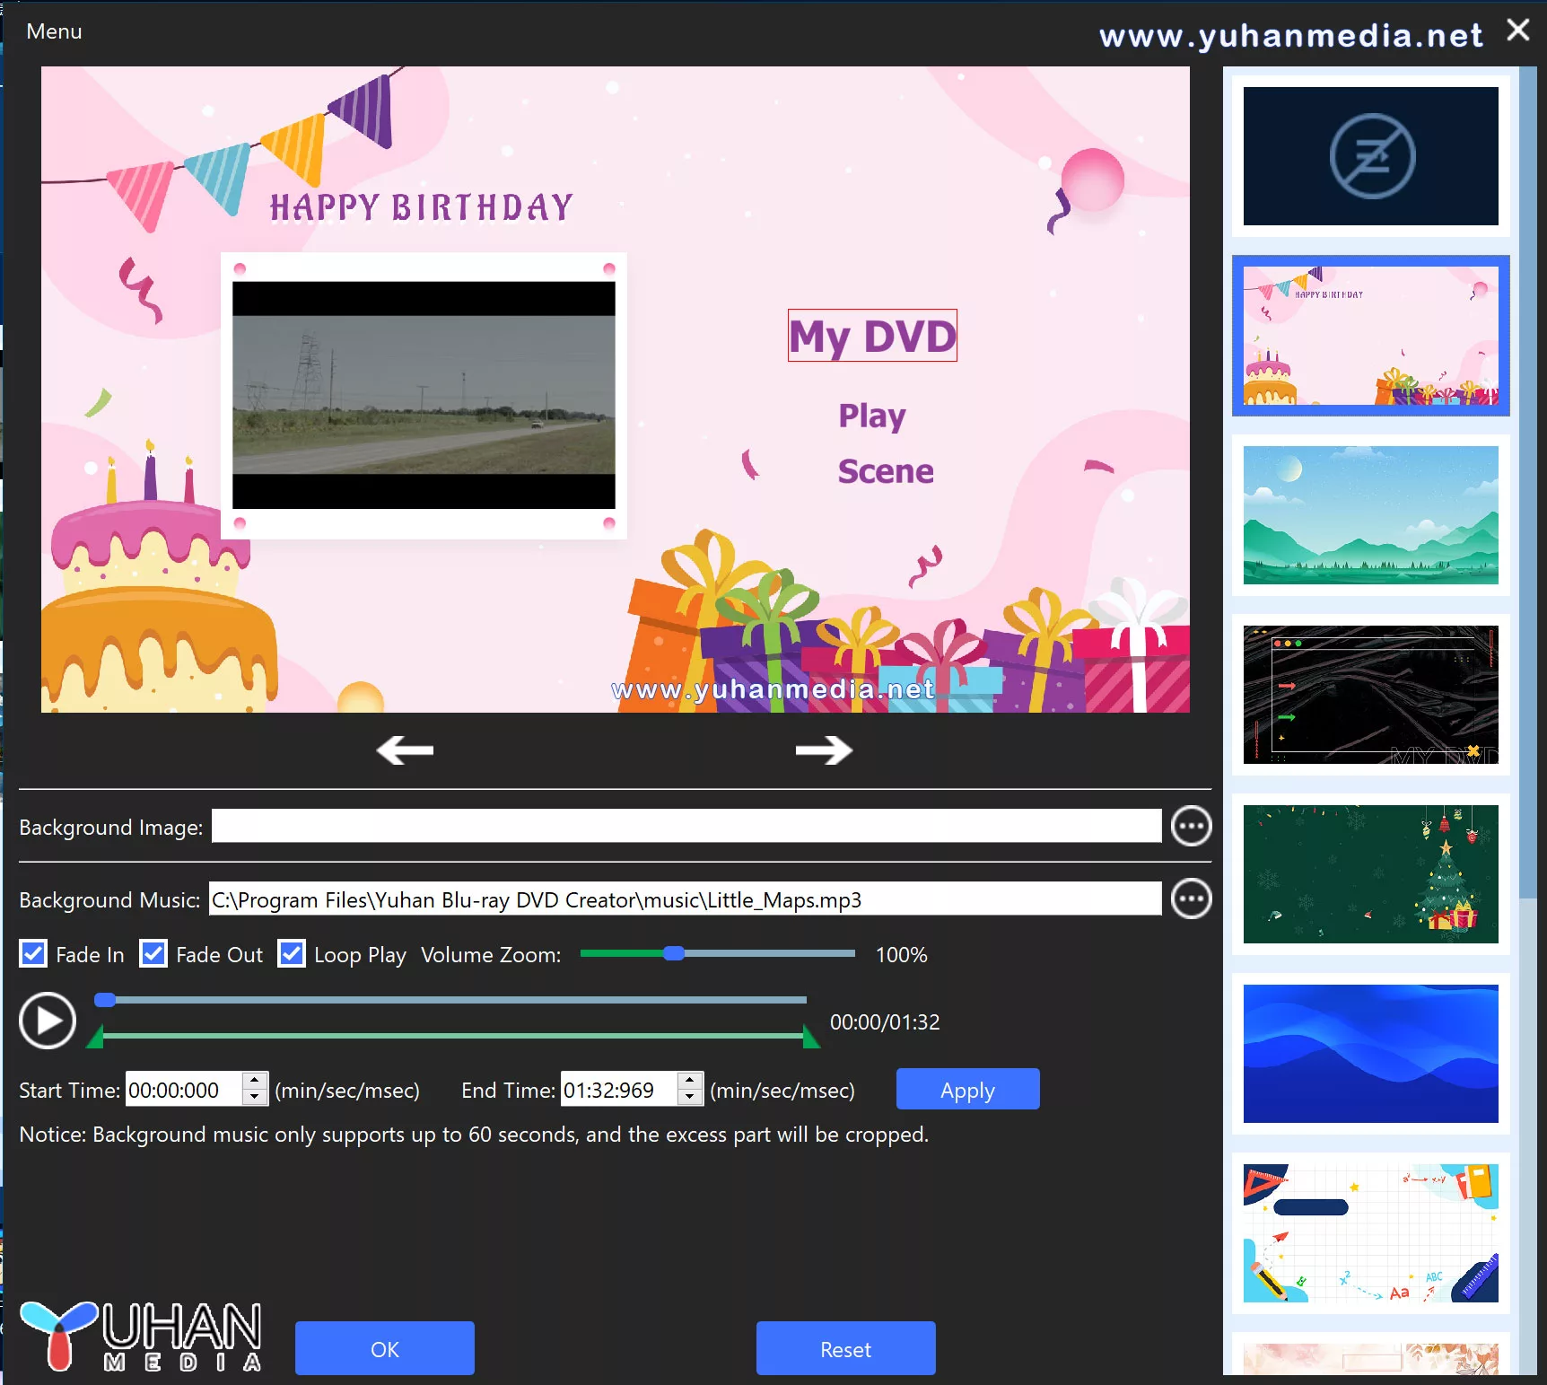Viewport: 1547px width, 1385px height.
Task: Select the Play entry on the DVD menu
Action: [x=870, y=415]
